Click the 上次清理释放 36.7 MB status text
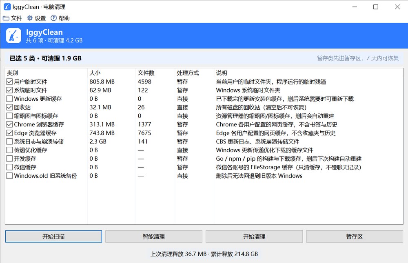Image resolution: width=408 pixels, height=263 pixels. tap(204, 254)
